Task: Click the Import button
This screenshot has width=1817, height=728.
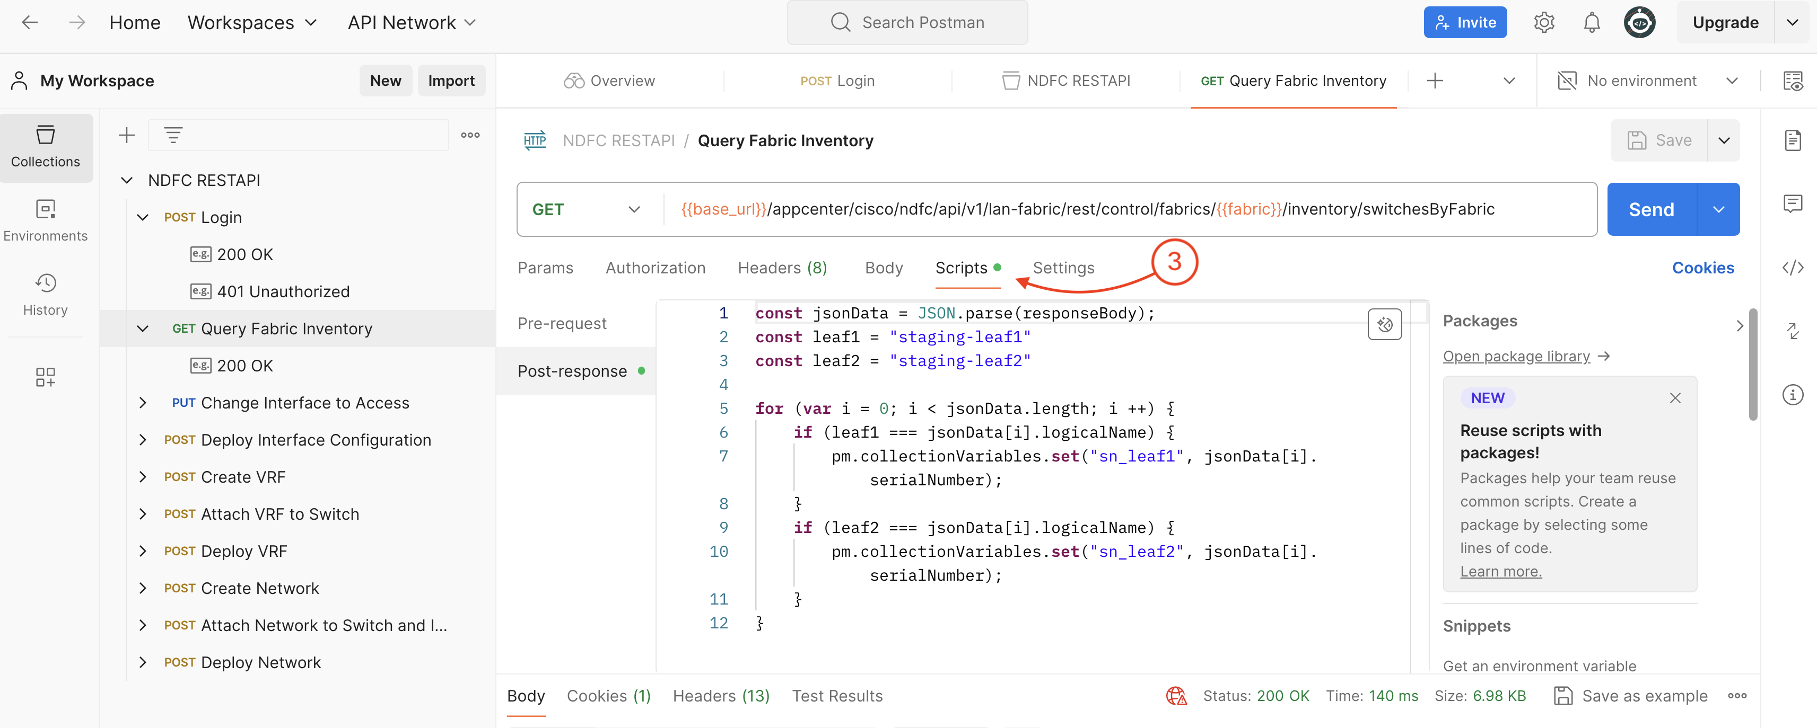Action: tap(451, 81)
